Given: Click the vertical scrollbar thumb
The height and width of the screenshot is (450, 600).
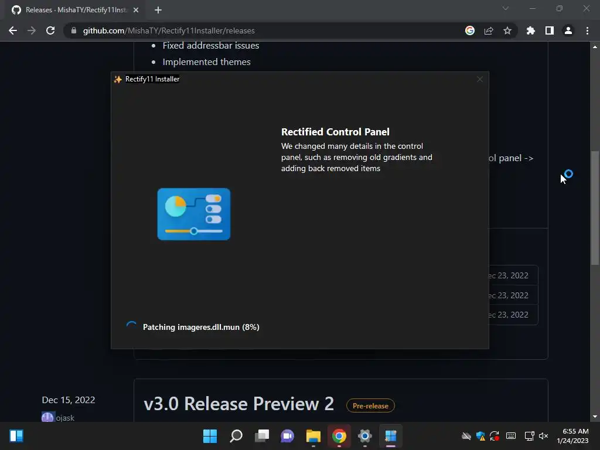Looking at the screenshot, I should 595,208.
